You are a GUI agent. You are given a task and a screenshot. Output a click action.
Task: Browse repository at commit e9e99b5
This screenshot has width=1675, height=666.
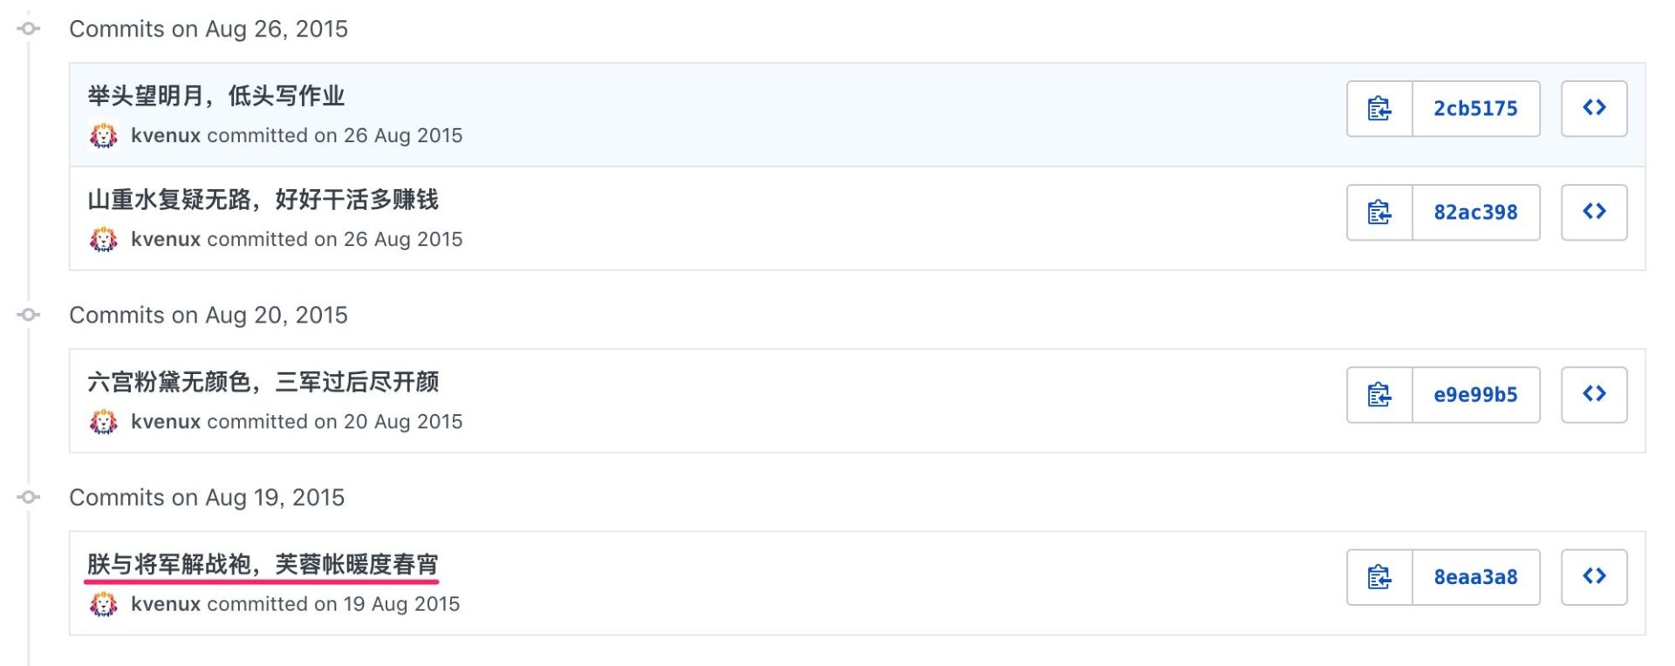pos(1594,395)
